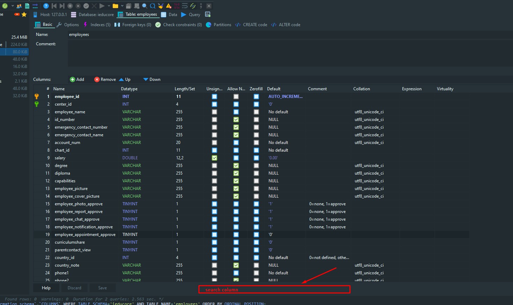The height and width of the screenshot is (305, 513).
Task: Open the Foreign keys (0) tab
Action: click(133, 25)
